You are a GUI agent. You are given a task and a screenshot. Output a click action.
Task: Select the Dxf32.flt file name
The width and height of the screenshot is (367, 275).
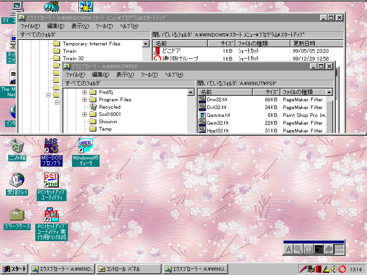(217, 107)
